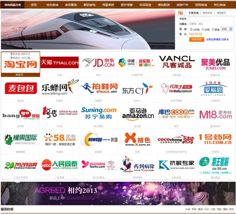The height and width of the screenshot is (214, 236).
Task: Open the 1号店 logo
Action: [x=59, y=113]
